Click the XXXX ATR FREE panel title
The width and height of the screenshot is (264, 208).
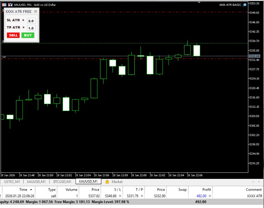click(x=18, y=11)
